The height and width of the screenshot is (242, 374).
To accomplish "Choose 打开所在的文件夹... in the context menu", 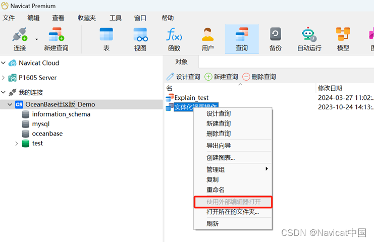I will pos(233,212).
